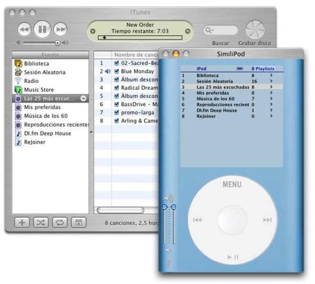Click the Grabar disco burn icon

(255, 29)
